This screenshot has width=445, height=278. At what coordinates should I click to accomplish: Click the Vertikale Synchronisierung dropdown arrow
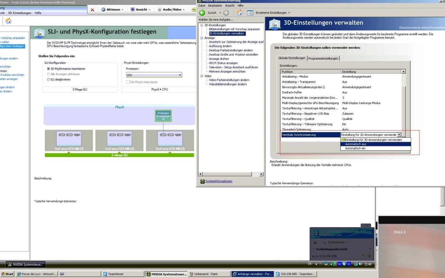399,135
